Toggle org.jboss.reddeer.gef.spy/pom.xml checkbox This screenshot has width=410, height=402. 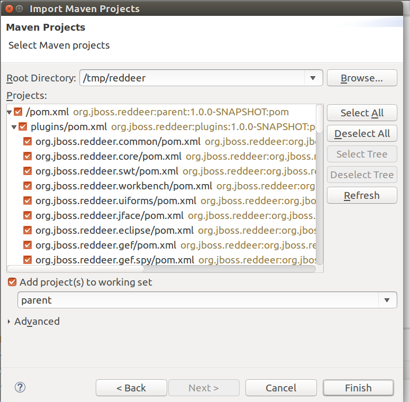click(28, 260)
